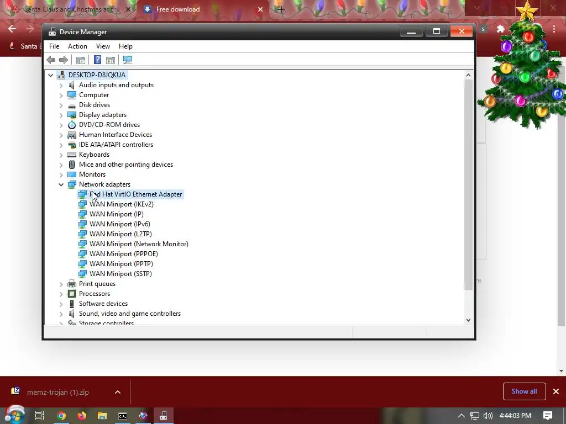The height and width of the screenshot is (424, 566).
Task: Open the notification center icon
Action: point(548,416)
